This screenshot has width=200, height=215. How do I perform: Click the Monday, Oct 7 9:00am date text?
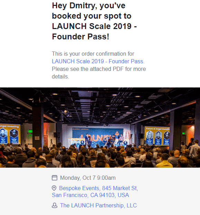(x=88, y=178)
